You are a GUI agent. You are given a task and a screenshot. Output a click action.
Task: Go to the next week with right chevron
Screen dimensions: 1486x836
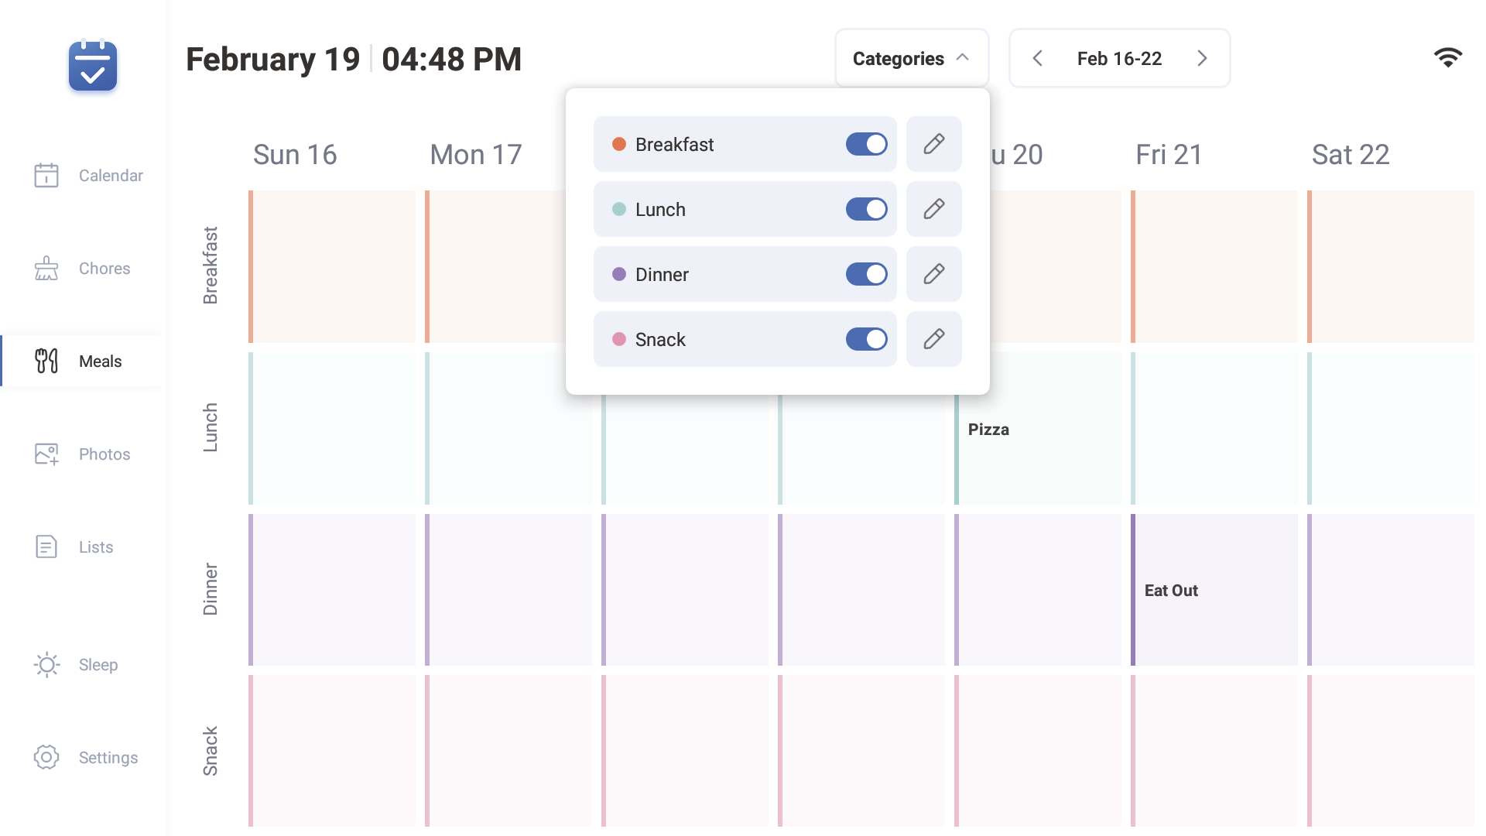(x=1202, y=59)
